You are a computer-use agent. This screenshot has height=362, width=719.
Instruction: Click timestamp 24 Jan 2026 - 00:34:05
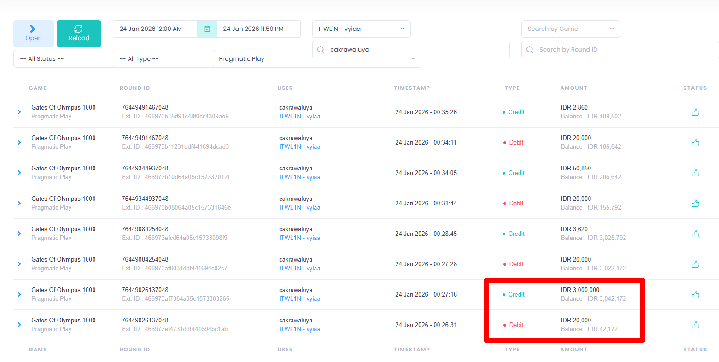[426, 173]
